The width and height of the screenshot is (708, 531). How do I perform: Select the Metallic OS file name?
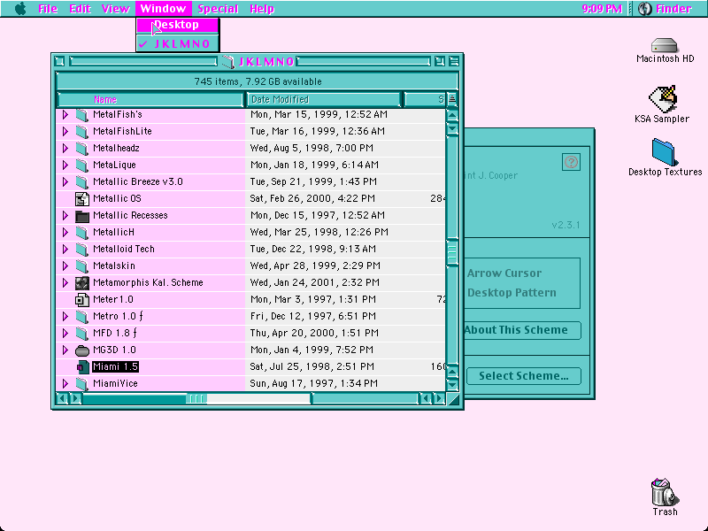click(117, 198)
